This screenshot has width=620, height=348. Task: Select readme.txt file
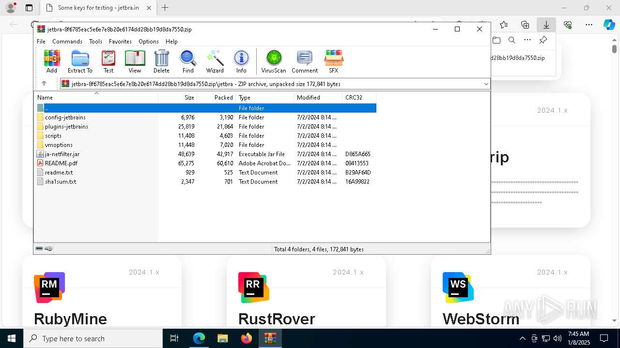tap(206, 173)
